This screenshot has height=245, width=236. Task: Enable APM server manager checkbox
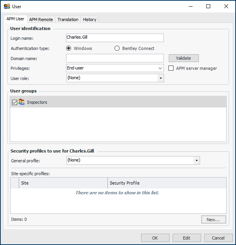pos(171,68)
